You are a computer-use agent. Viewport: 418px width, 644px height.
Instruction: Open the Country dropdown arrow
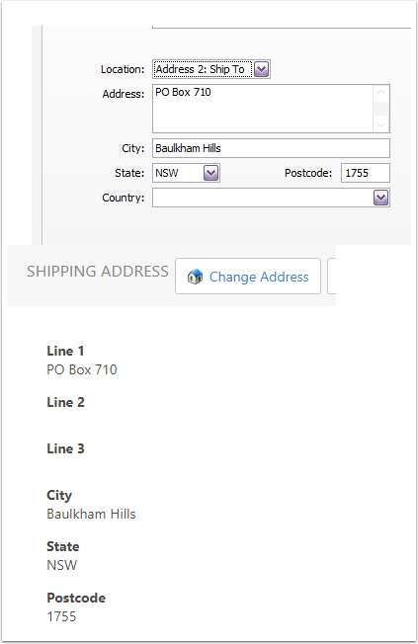point(381,198)
